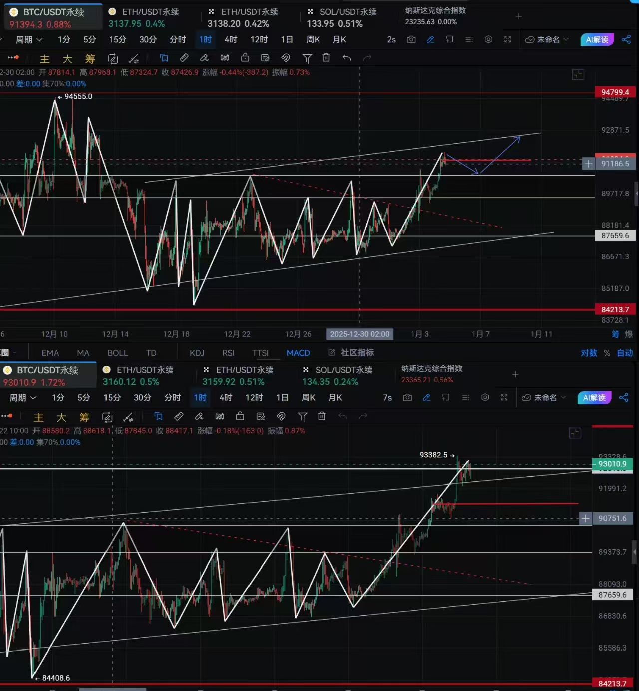Toggle the EMA indicator
This screenshot has width=639, height=691.
click(x=50, y=353)
